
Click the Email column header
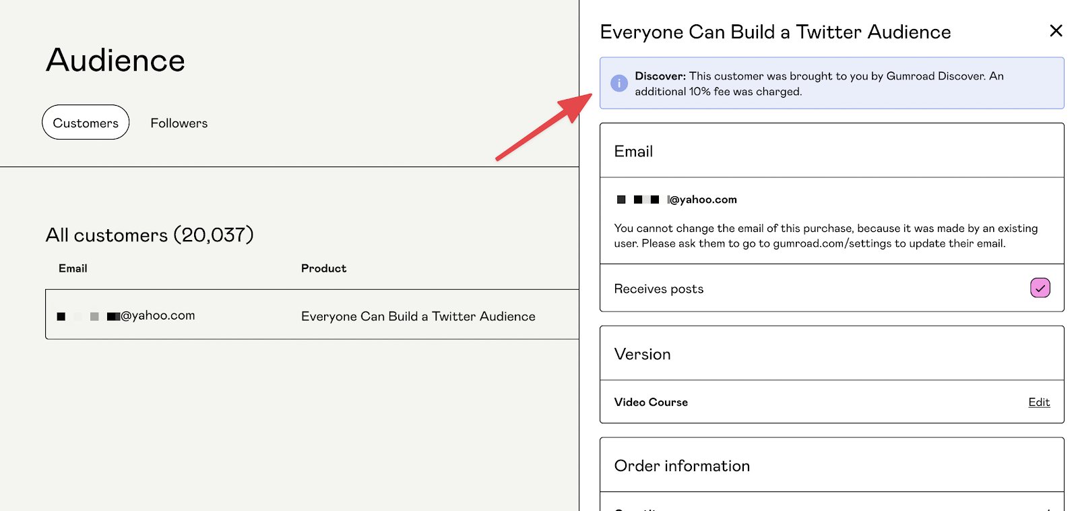(73, 268)
